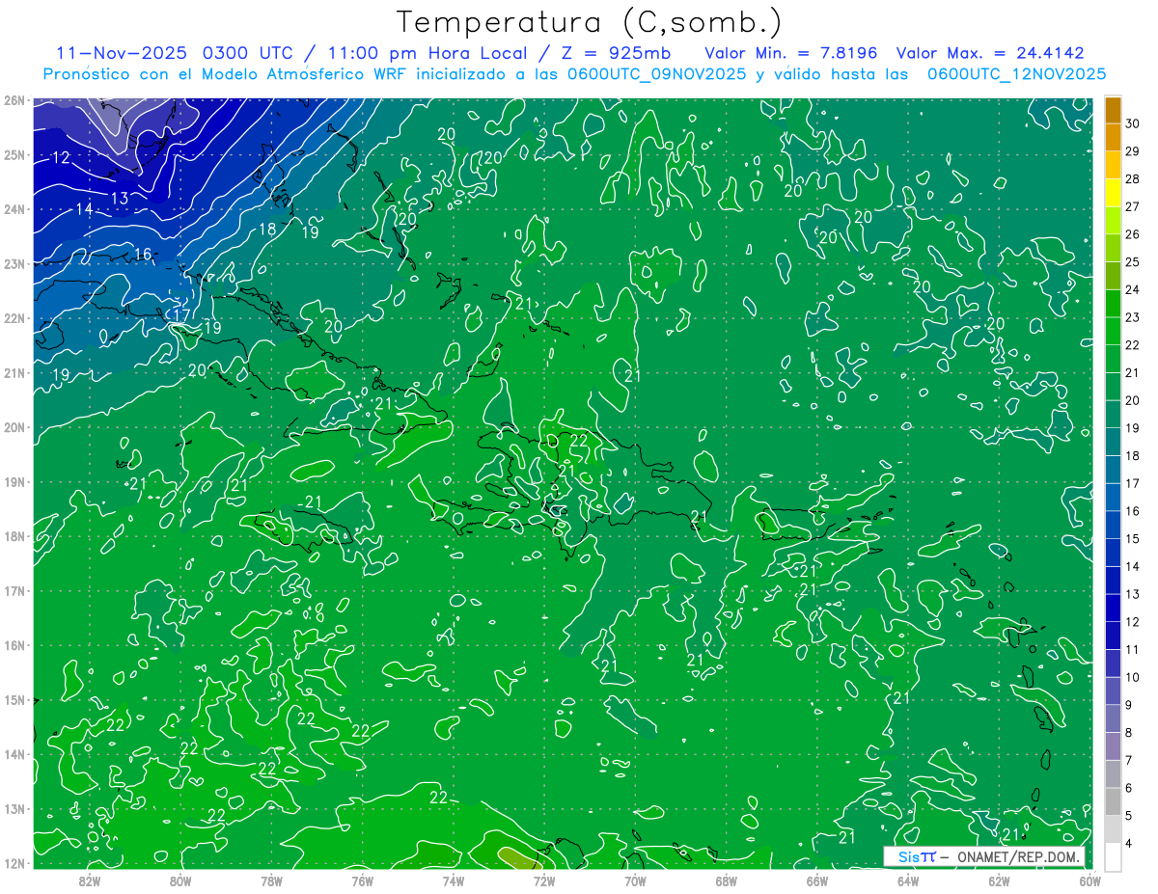The height and width of the screenshot is (894, 1158).
Task: Click the purple colorbar segment between 8 and 9
Action: pyautogui.click(x=1113, y=718)
